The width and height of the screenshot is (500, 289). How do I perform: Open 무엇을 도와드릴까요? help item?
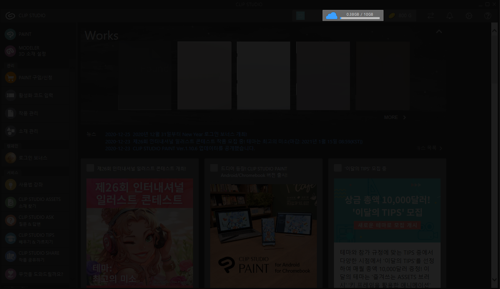point(35,274)
